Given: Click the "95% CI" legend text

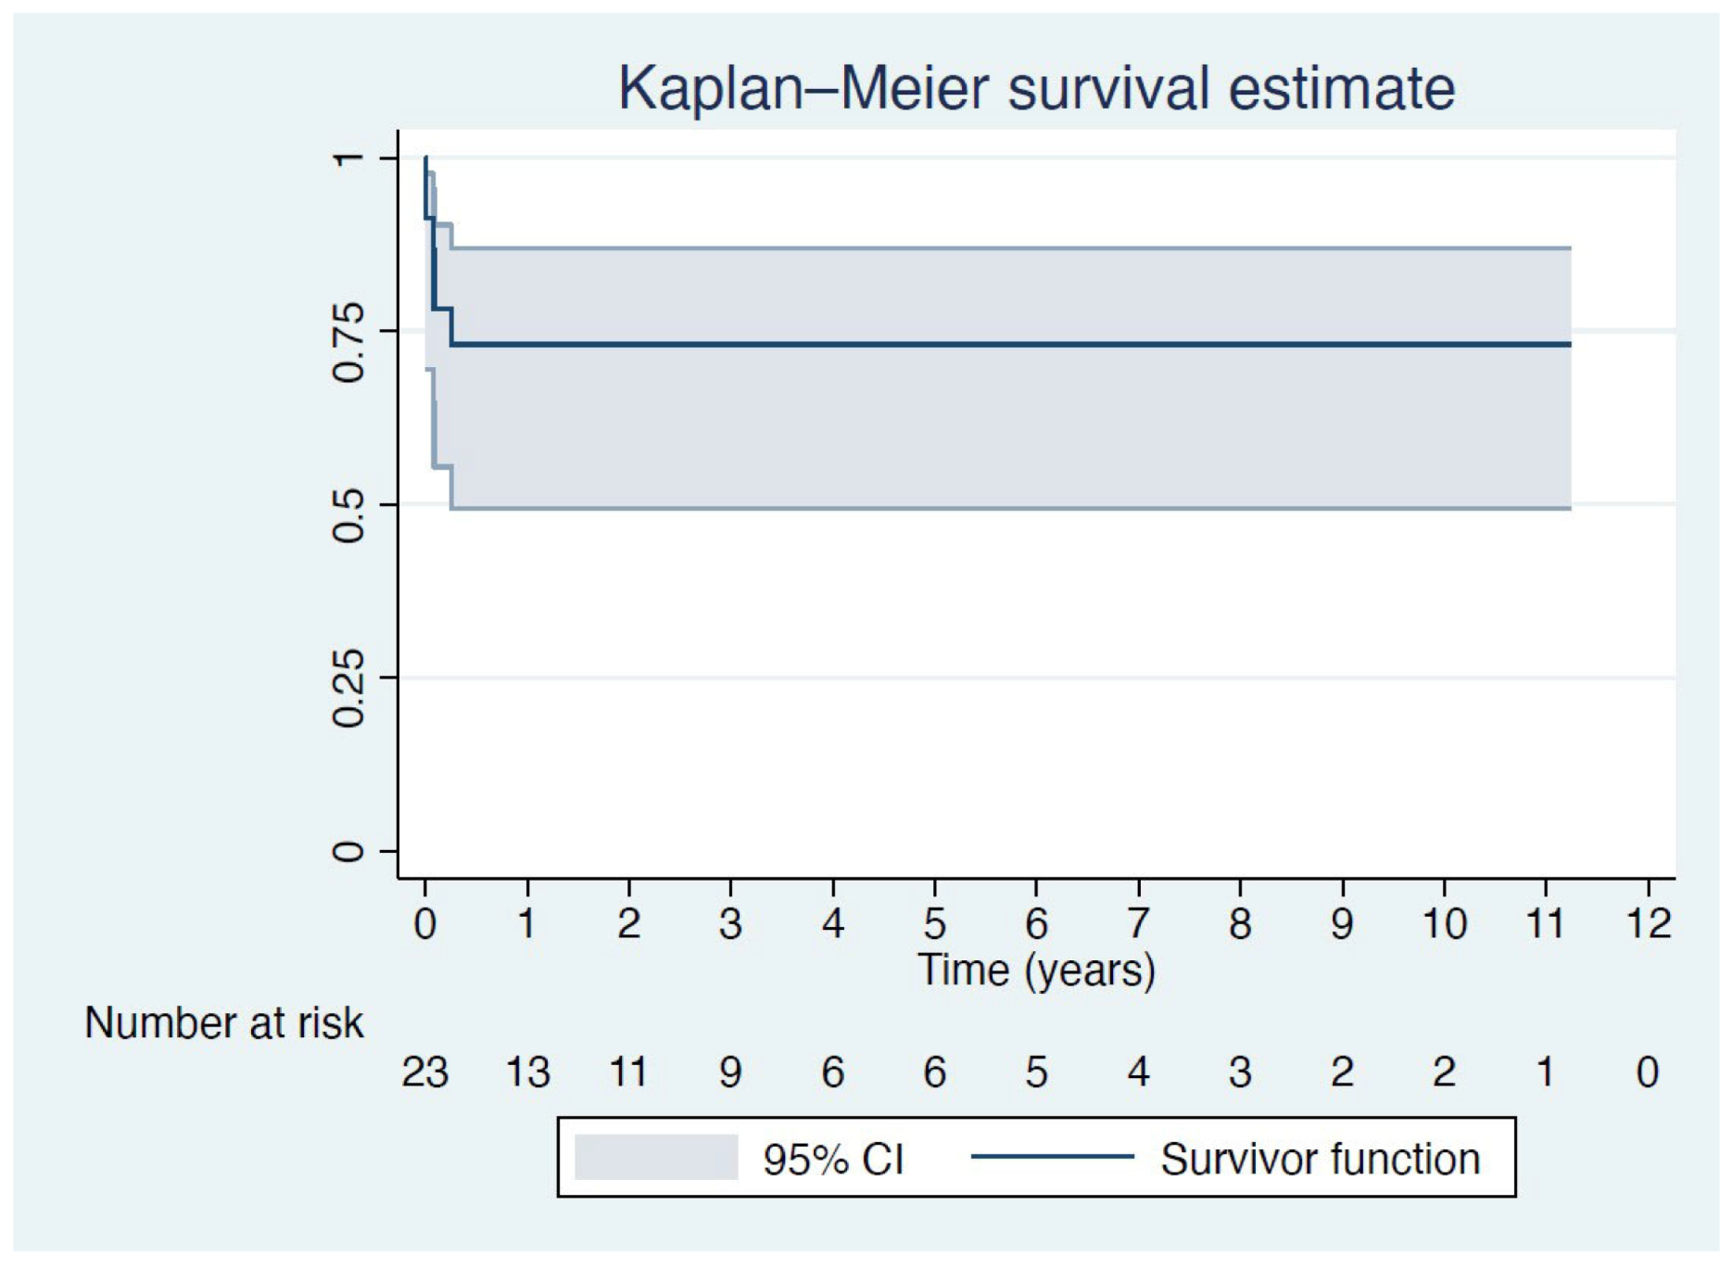Looking at the screenshot, I should click(x=832, y=1160).
